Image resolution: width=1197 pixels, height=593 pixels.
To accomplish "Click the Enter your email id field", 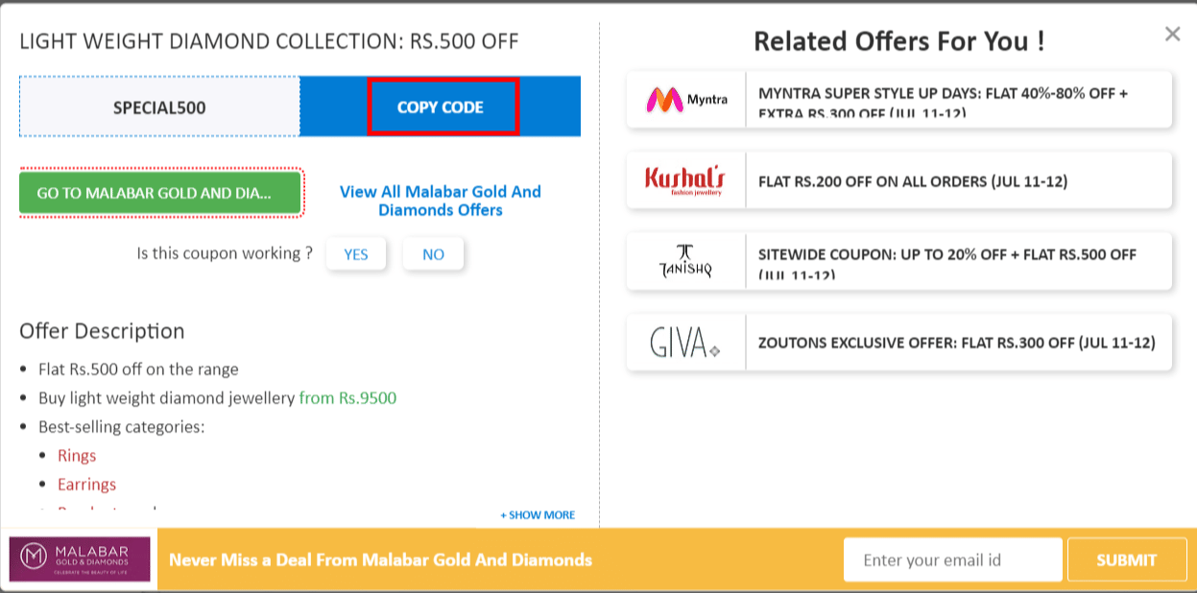I will point(952,559).
